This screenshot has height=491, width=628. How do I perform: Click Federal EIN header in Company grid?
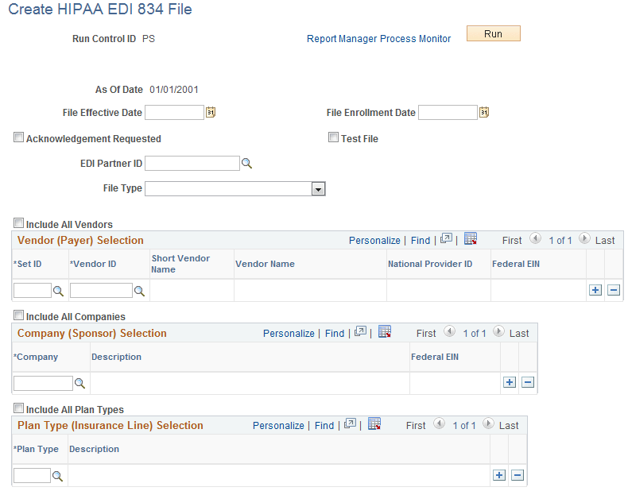pos(435,357)
